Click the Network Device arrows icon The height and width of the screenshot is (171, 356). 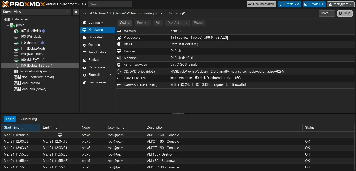[x=119, y=85]
